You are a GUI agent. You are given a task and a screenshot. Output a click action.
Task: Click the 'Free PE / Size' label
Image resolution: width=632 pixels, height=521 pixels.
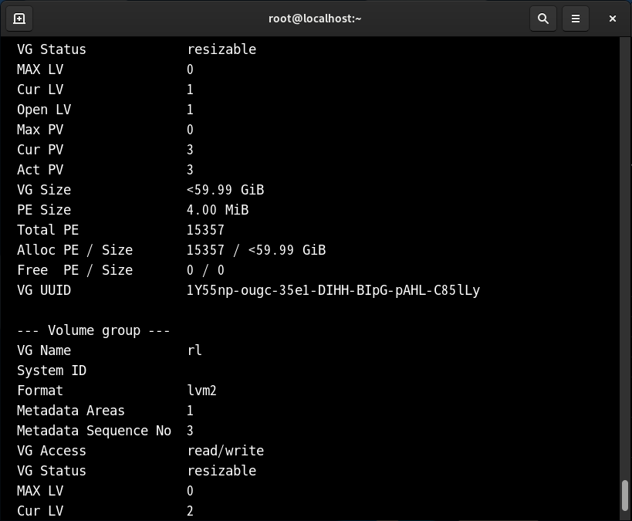(75, 270)
